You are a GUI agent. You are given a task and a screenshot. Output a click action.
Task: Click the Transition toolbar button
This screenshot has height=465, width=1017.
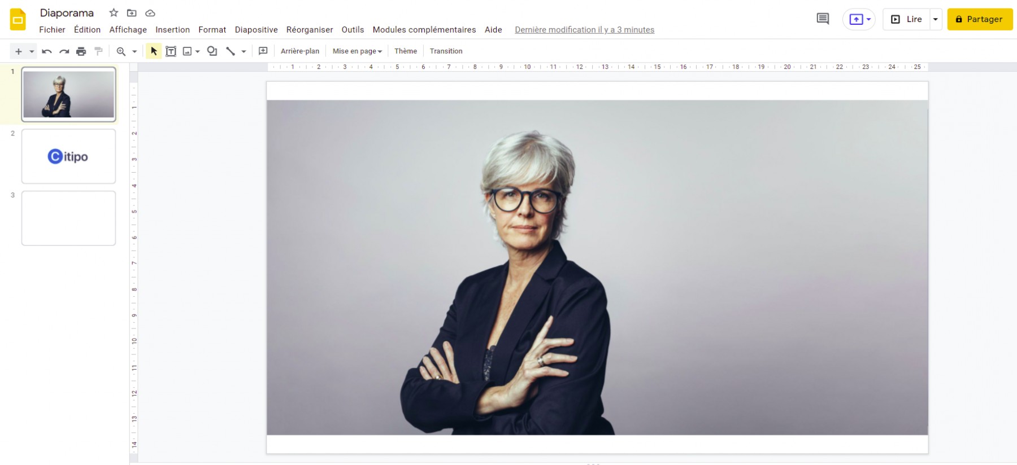(446, 51)
